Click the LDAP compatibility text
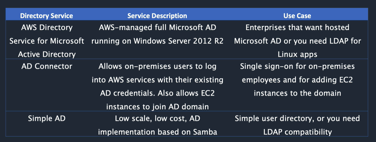Viewport: 376px width, 142px height. tap(297, 132)
